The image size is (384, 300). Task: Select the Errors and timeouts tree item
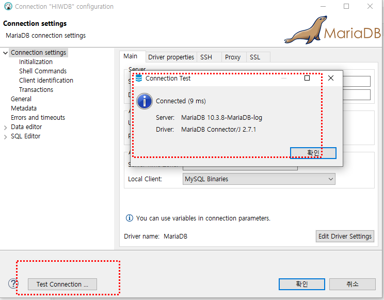(38, 118)
